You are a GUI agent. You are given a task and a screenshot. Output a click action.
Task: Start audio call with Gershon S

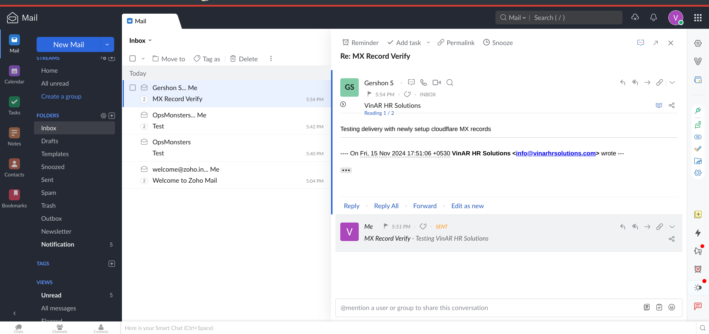424,83
